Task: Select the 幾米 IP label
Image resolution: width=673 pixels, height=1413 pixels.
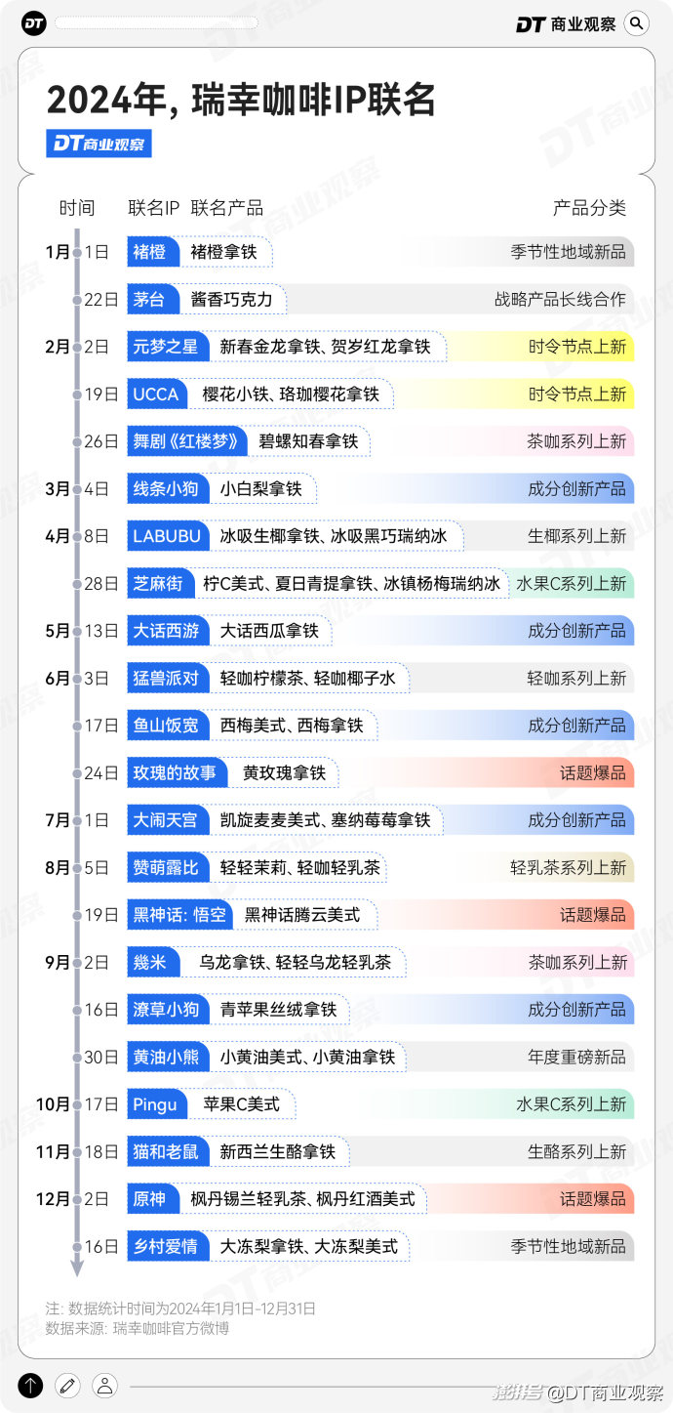Action: point(152,962)
